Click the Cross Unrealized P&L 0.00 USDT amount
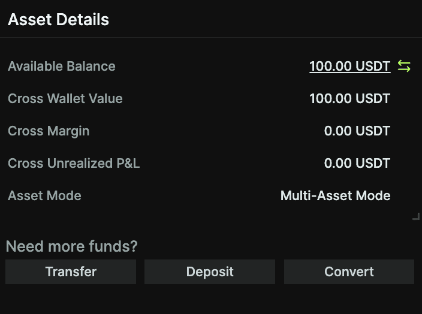Image resolution: width=422 pixels, height=314 pixels. tap(357, 164)
